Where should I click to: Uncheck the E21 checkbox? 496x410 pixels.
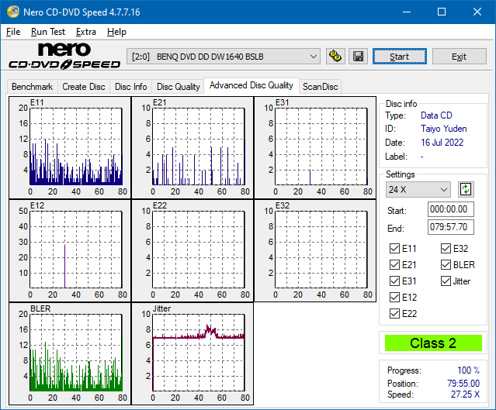tap(394, 265)
